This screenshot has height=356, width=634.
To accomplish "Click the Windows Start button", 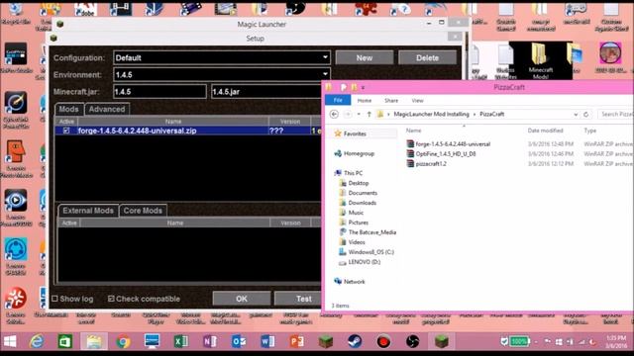I will coord(10,342).
